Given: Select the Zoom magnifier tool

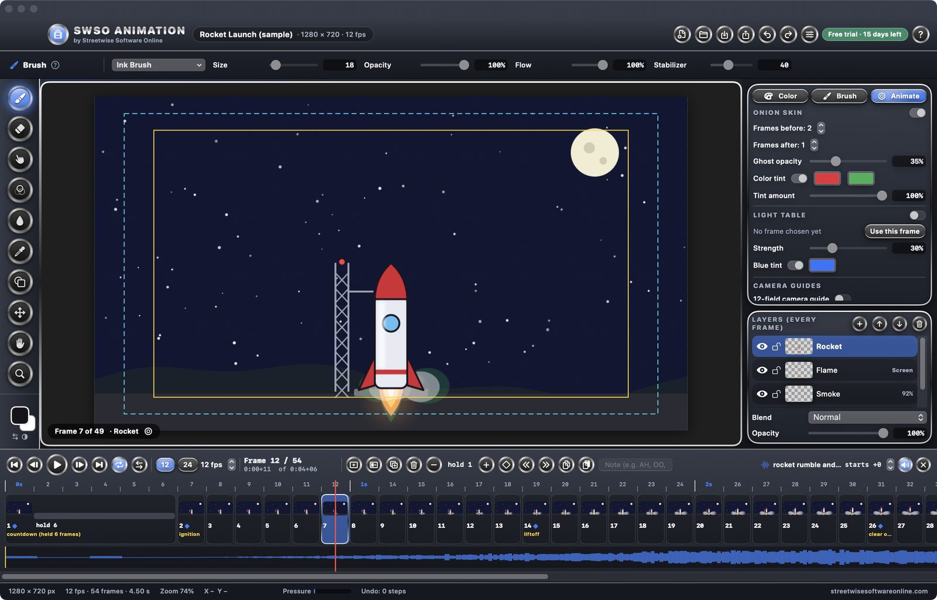Looking at the screenshot, I should coord(20,374).
